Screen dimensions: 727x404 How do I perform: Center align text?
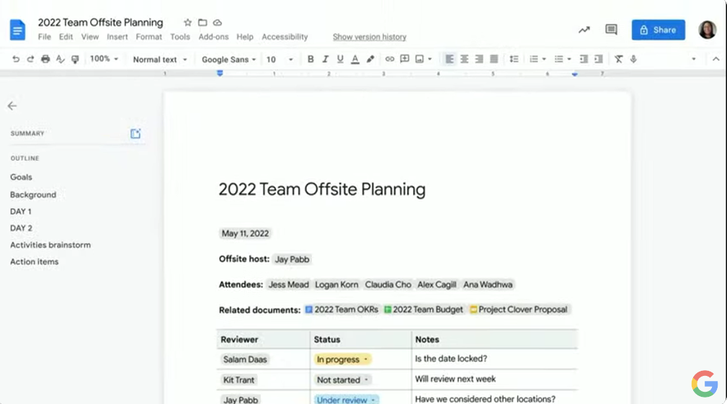(465, 59)
